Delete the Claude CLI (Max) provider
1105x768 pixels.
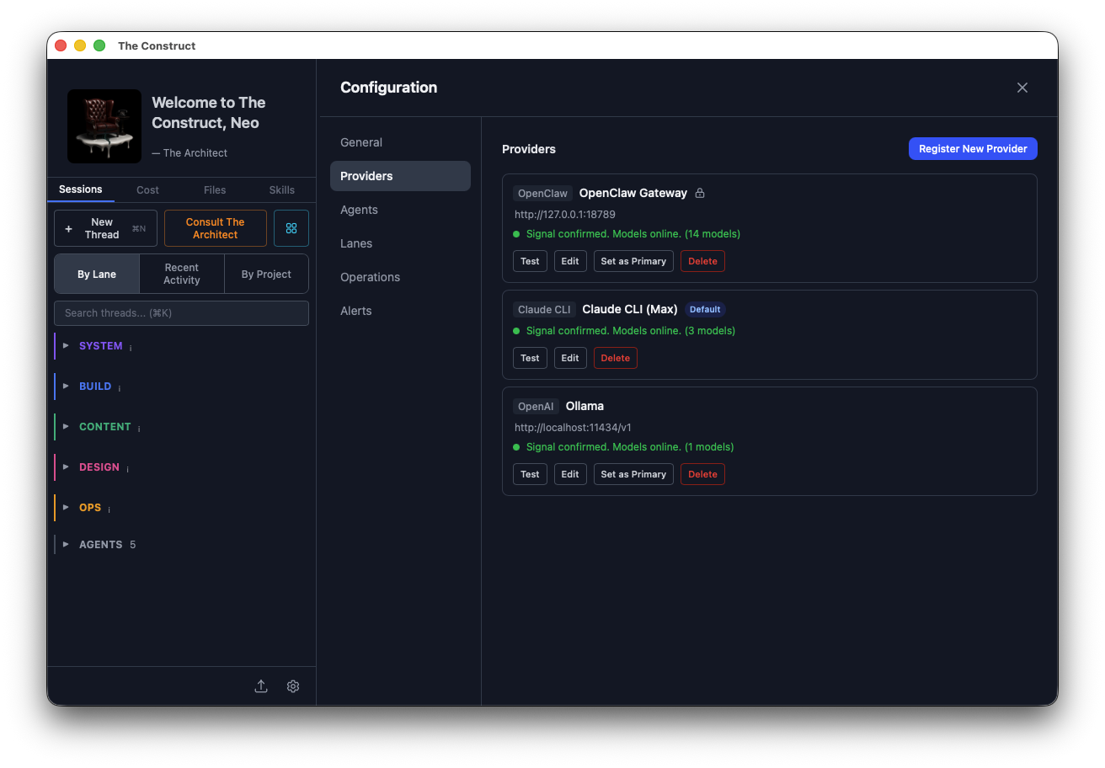pos(615,358)
